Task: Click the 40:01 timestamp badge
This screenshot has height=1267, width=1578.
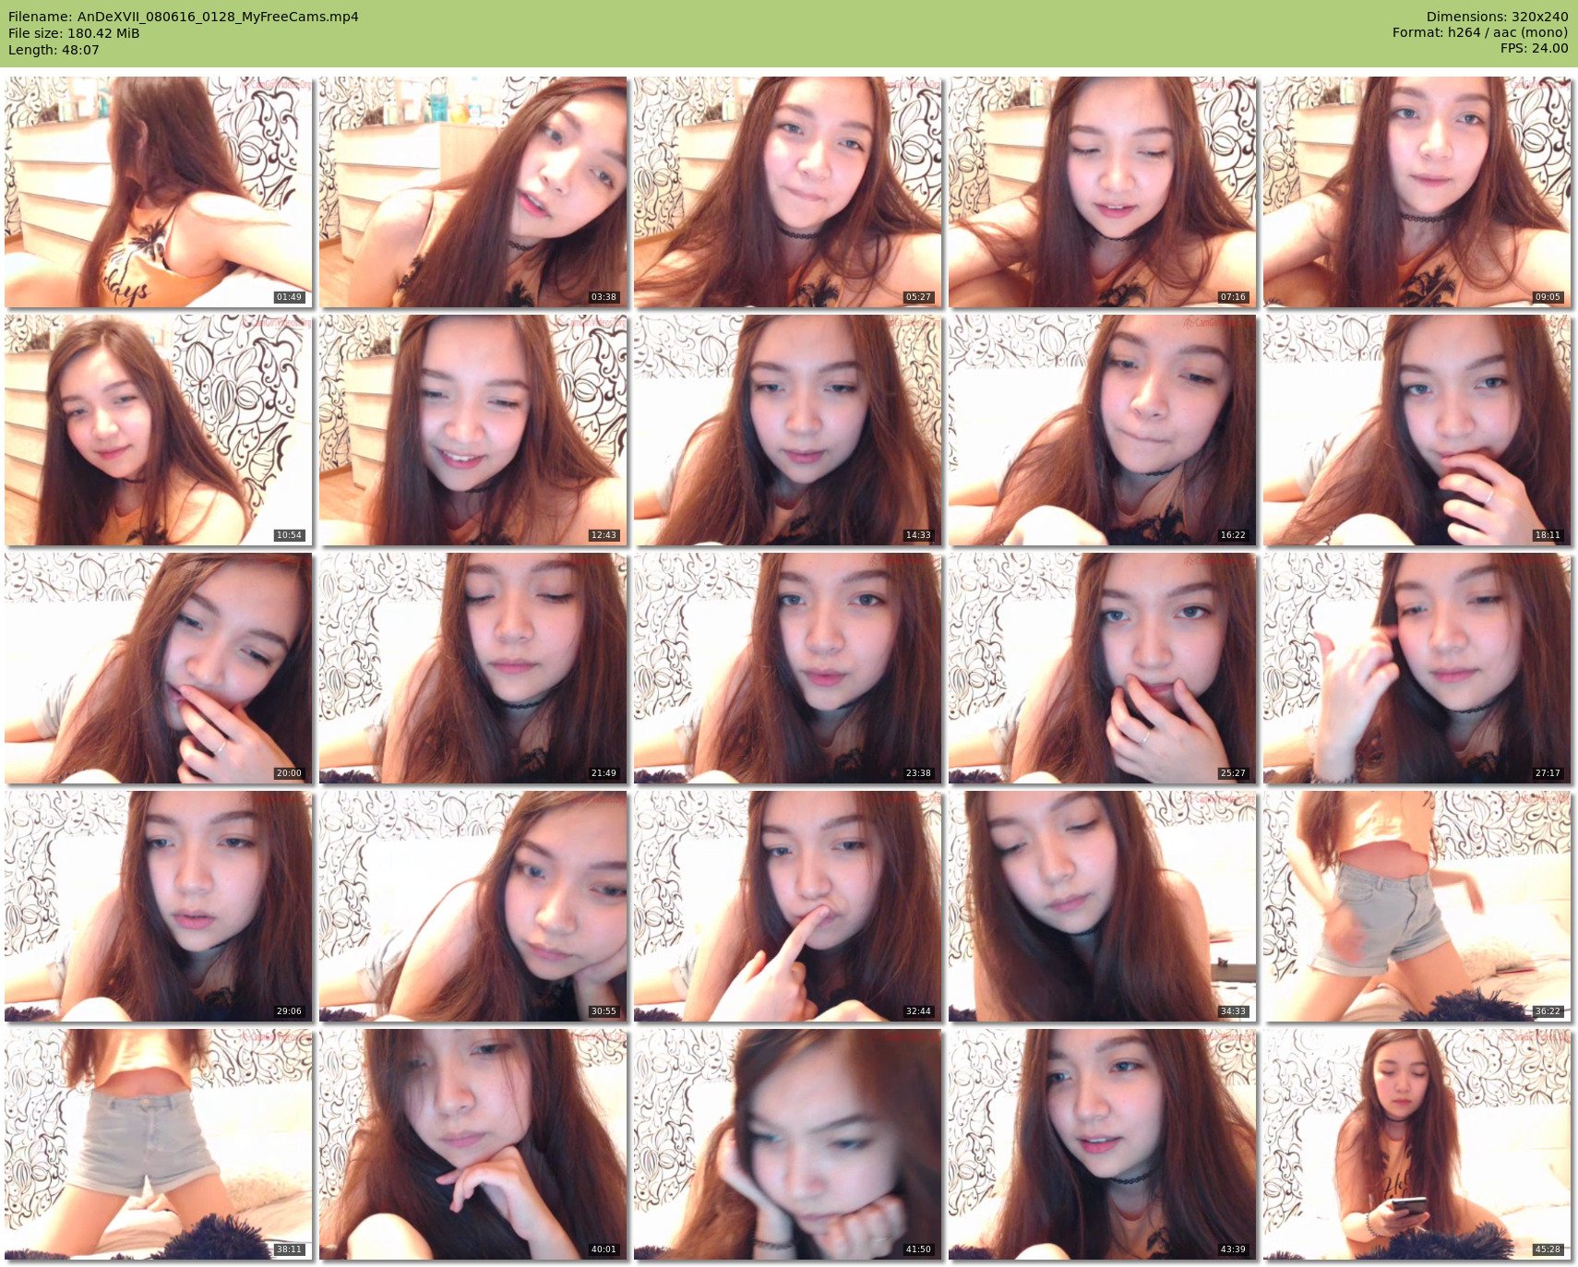Action: 604,1249
